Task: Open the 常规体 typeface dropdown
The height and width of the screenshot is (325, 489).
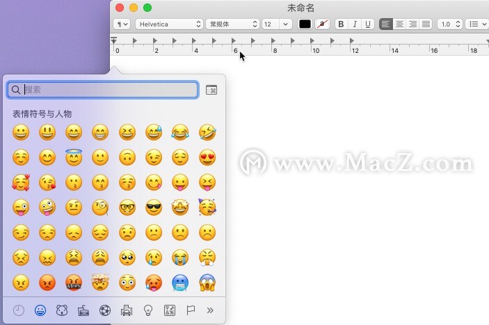Action: pos(232,24)
